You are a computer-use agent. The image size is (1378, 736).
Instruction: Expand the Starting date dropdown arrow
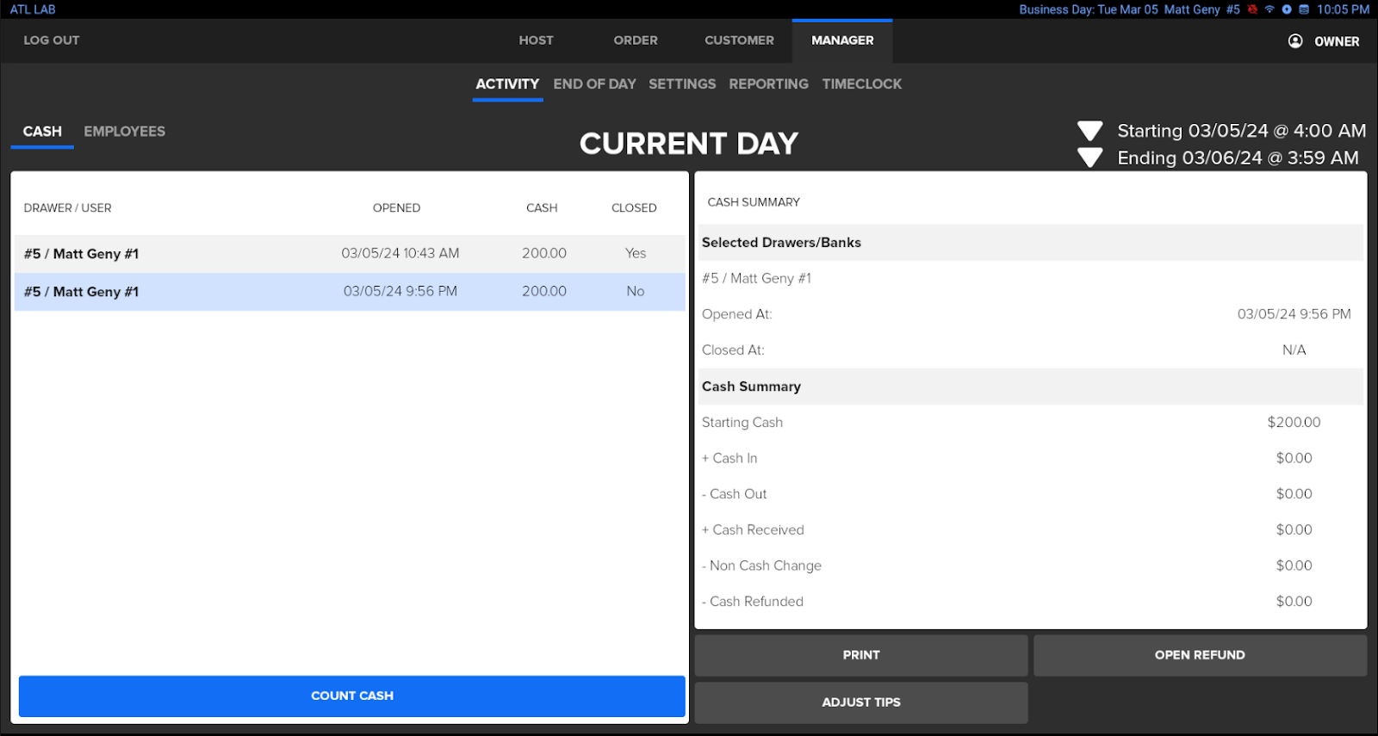(x=1089, y=131)
